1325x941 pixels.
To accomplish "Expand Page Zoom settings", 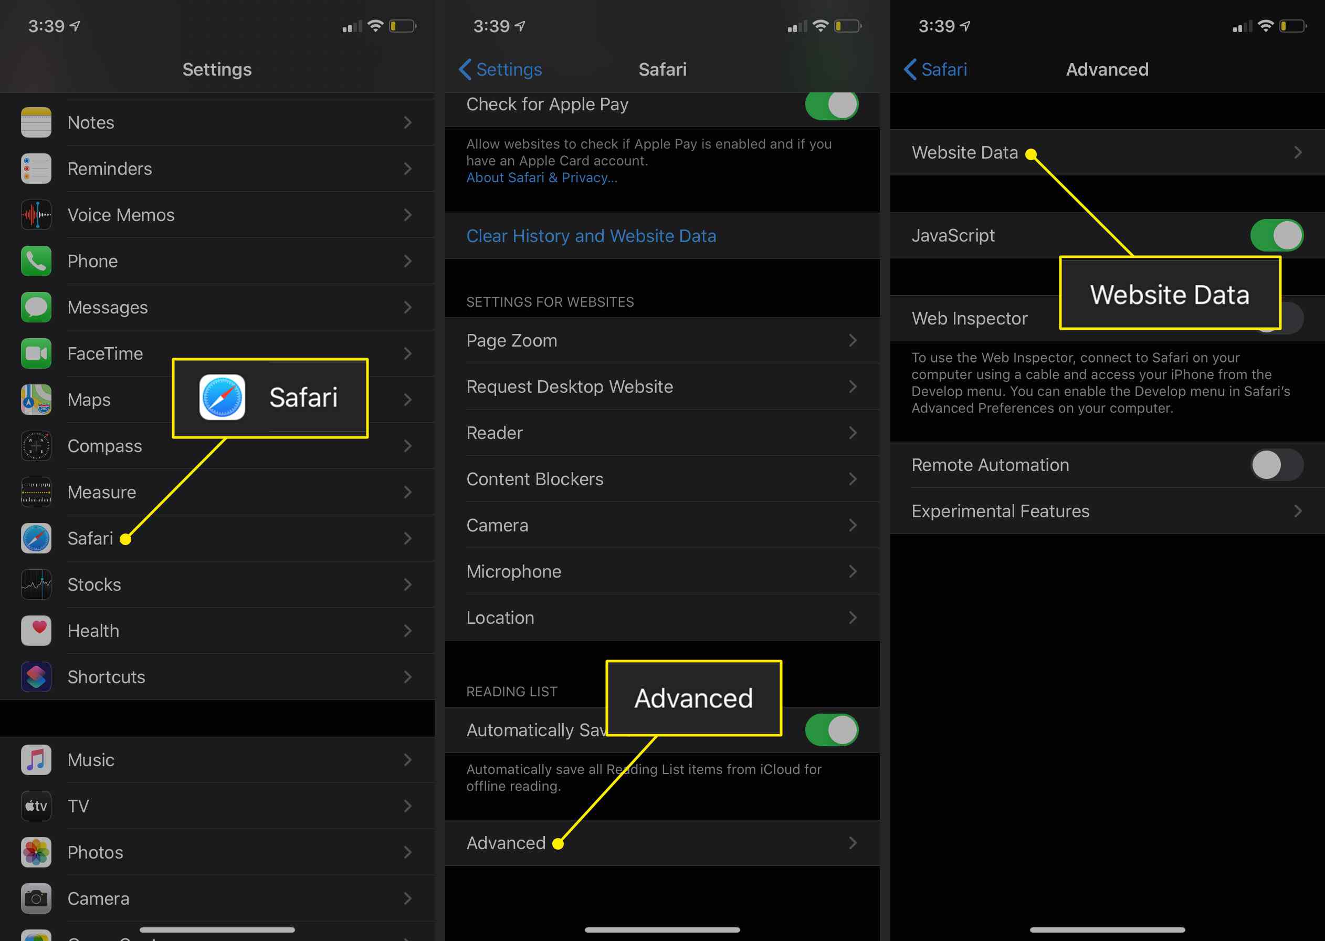I will tap(662, 340).
